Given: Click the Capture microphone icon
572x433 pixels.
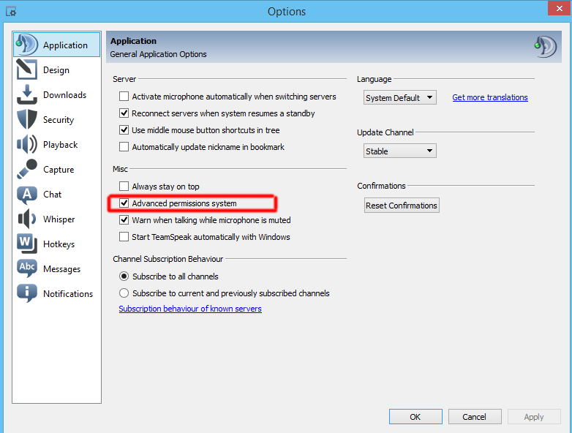Looking at the screenshot, I should (x=26, y=169).
